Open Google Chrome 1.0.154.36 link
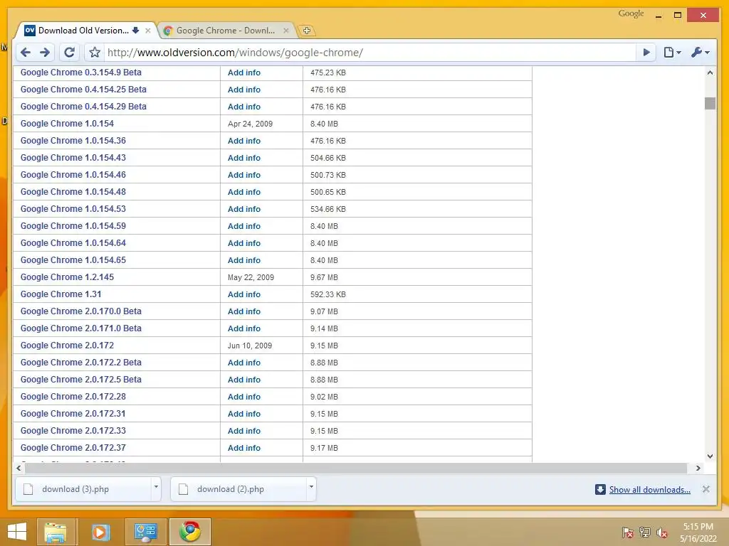 (73, 141)
